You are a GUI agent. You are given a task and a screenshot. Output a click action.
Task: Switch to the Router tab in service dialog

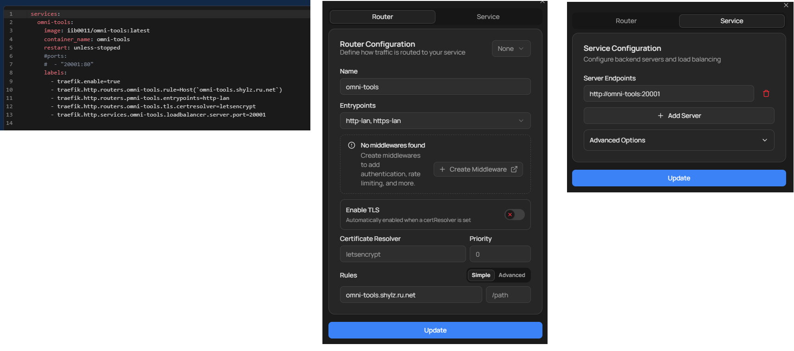coord(625,21)
